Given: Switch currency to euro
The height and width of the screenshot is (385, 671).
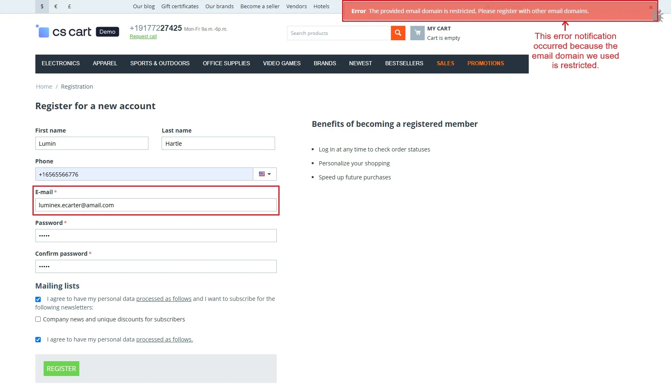Looking at the screenshot, I should coord(56,7).
